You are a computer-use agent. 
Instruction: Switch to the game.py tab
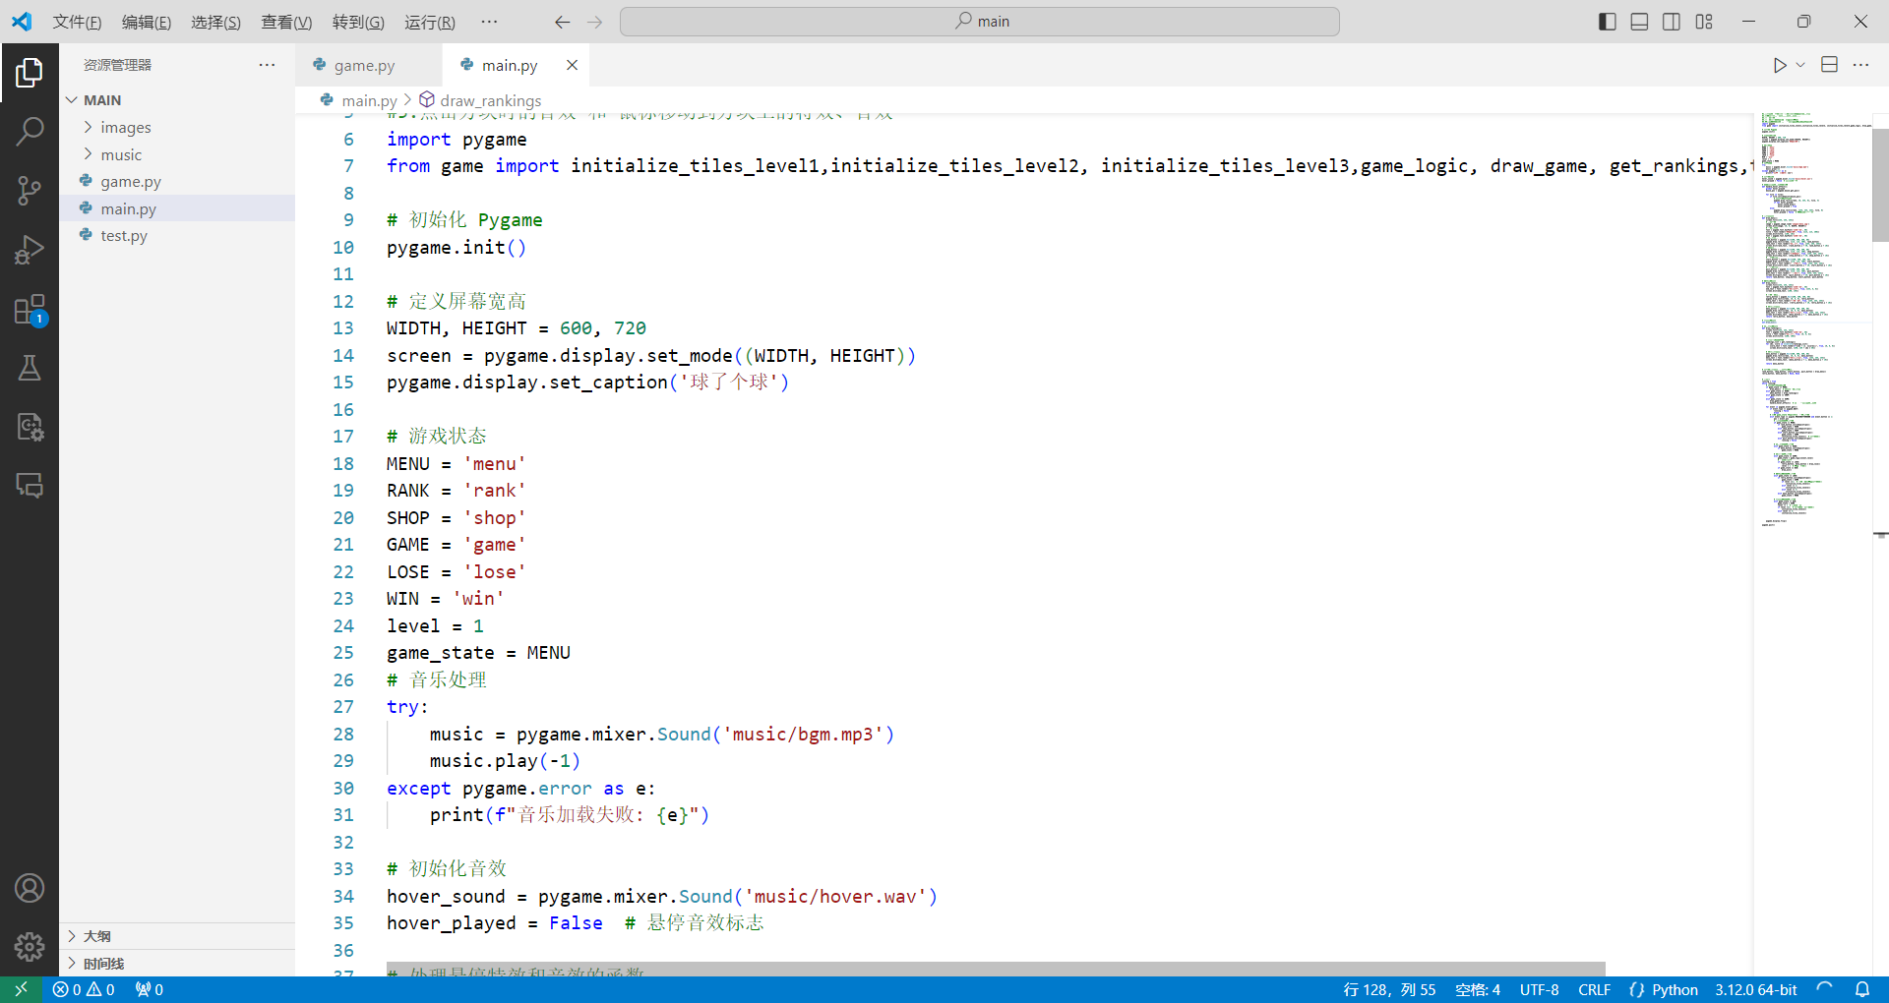[368, 65]
